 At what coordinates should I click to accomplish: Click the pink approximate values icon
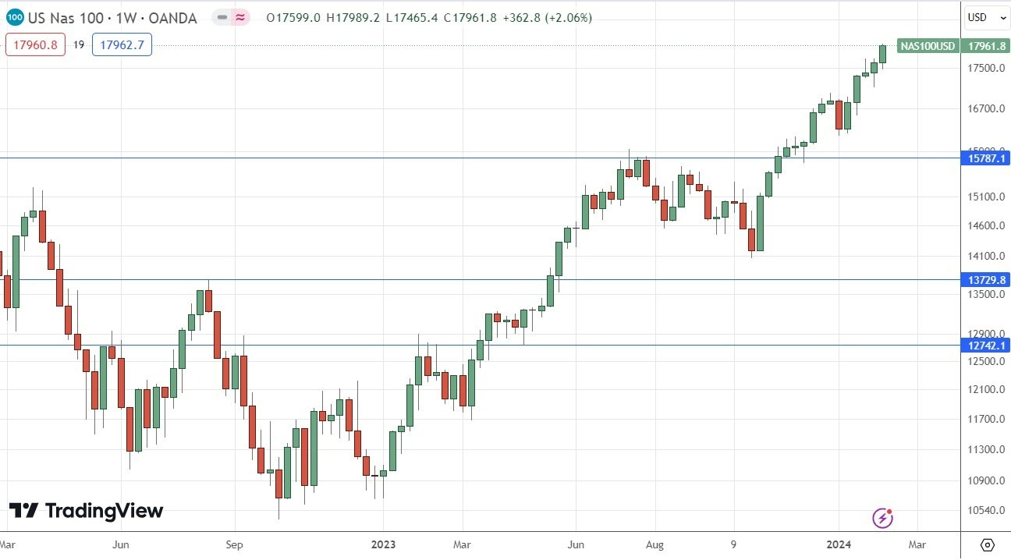pyautogui.click(x=239, y=17)
